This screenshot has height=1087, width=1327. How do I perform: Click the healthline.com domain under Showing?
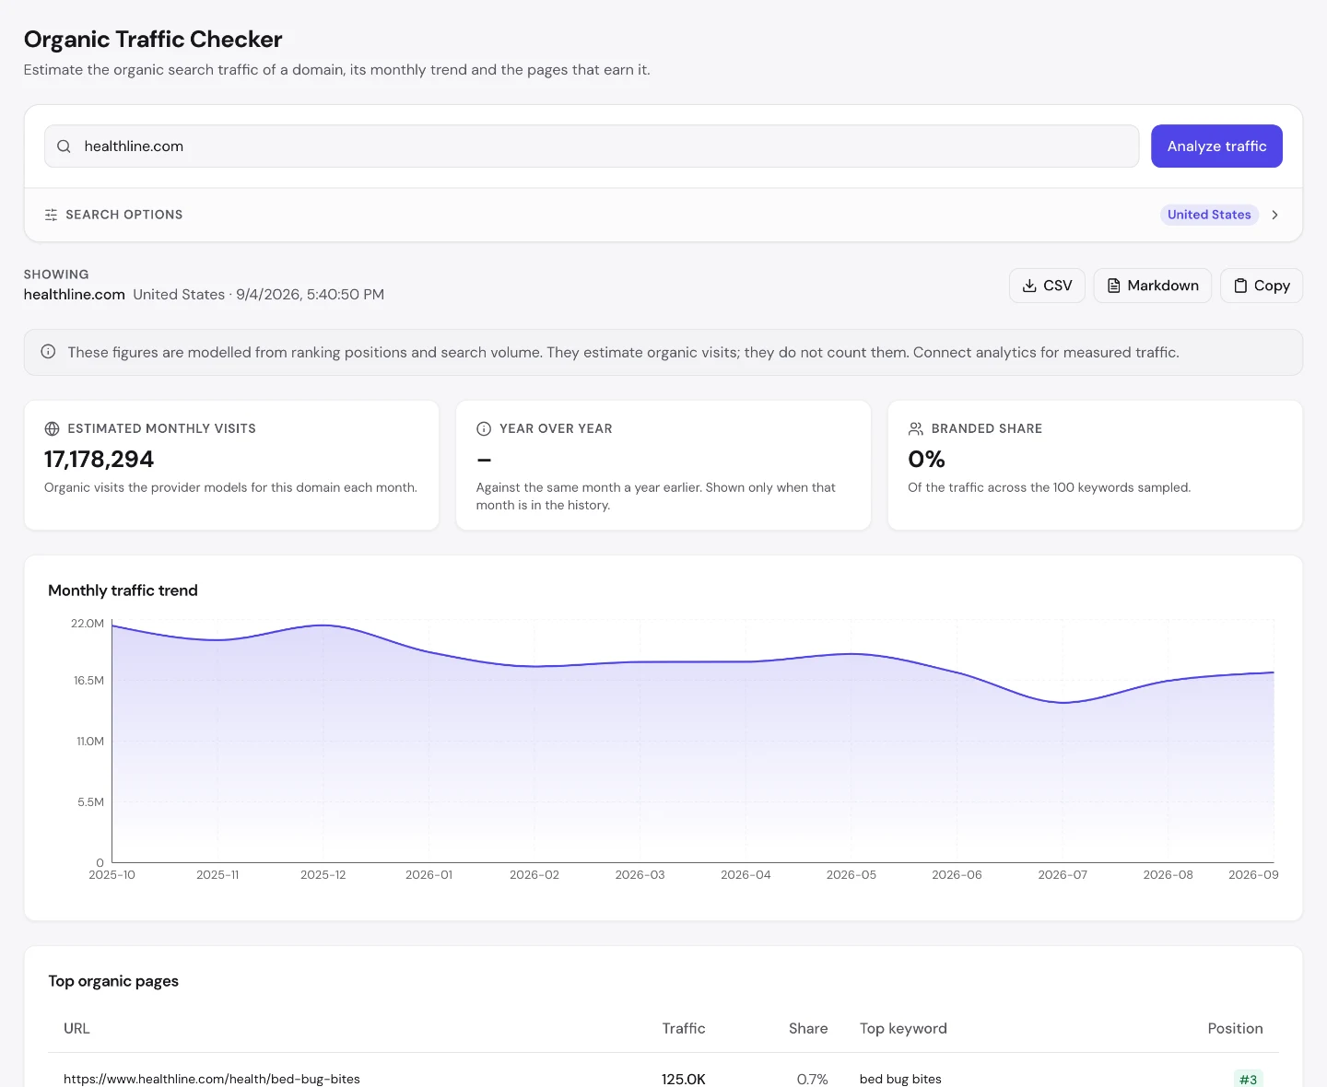click(75, 295)
